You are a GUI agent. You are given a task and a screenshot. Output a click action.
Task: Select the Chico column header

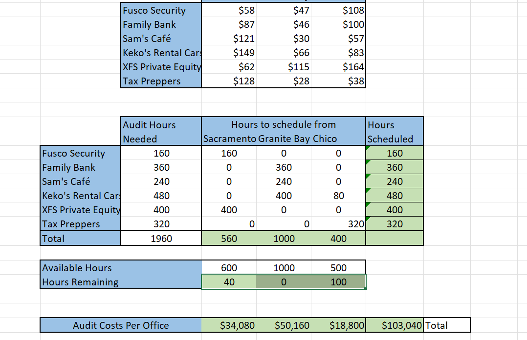(x=338, y=139)
